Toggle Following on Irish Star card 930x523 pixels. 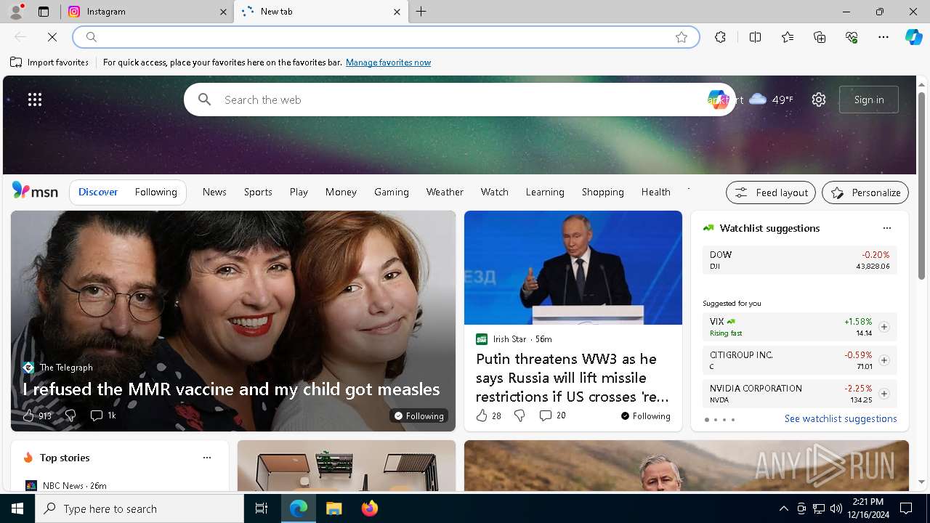click(646, 416)
